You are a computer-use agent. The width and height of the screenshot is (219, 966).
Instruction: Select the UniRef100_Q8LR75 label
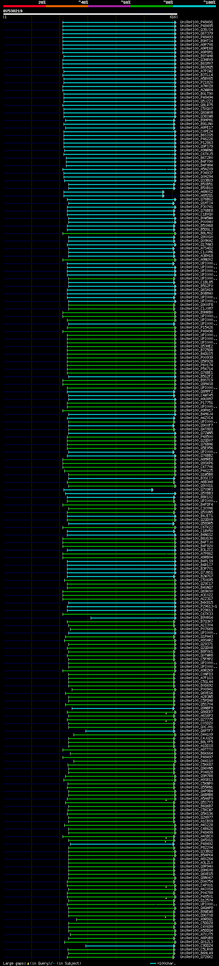[x=196, y=105]
